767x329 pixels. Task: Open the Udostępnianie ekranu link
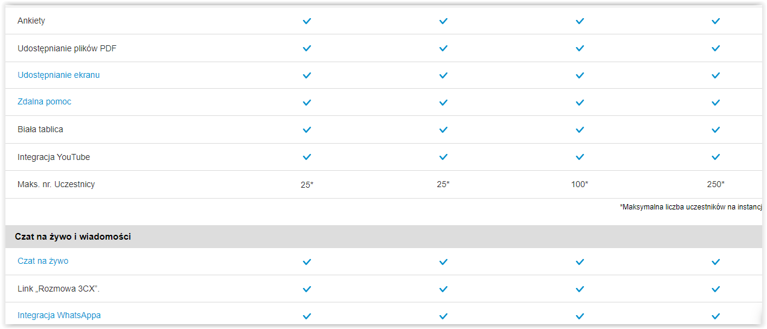[x=59, y=75]
